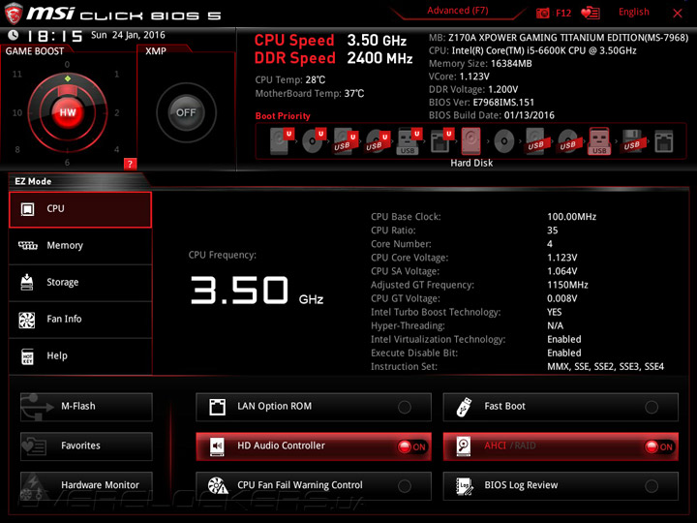Click the system time 18:15
The image size is (697, 523).
pyautogui.click(x=54, y=36)
